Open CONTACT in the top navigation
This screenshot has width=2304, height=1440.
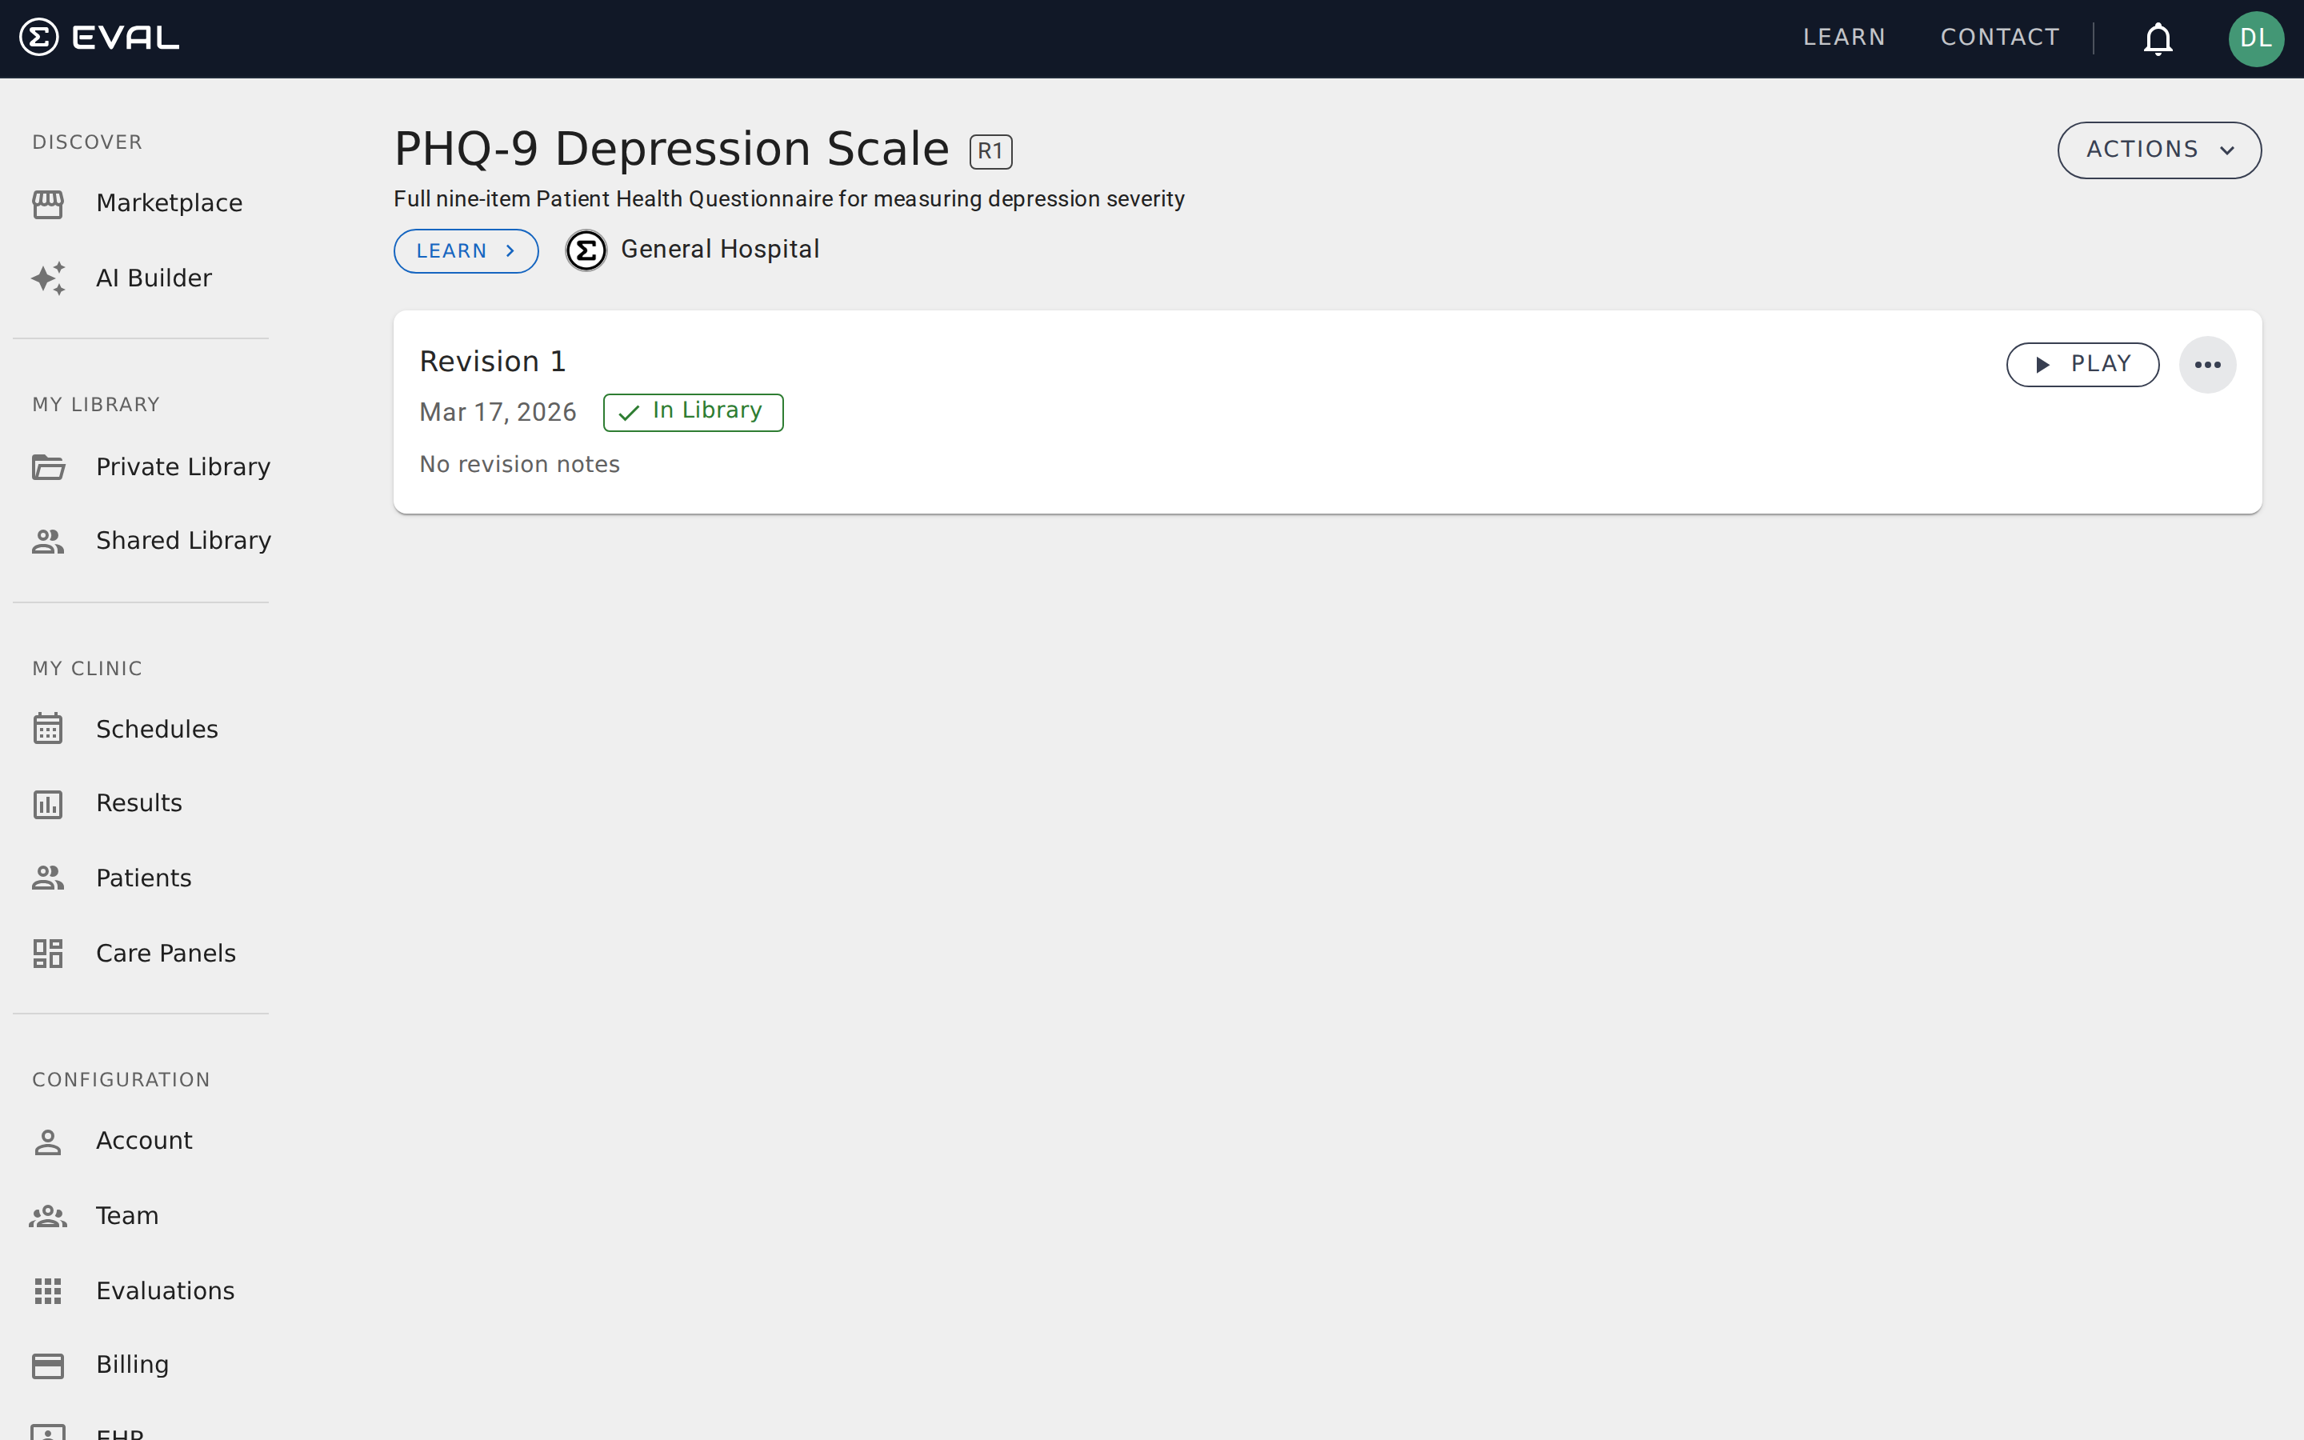pos(1999,38)
